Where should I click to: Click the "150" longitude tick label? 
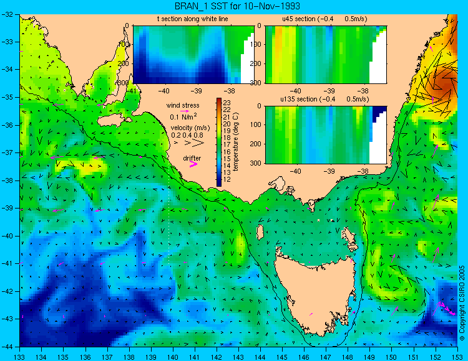392,357
